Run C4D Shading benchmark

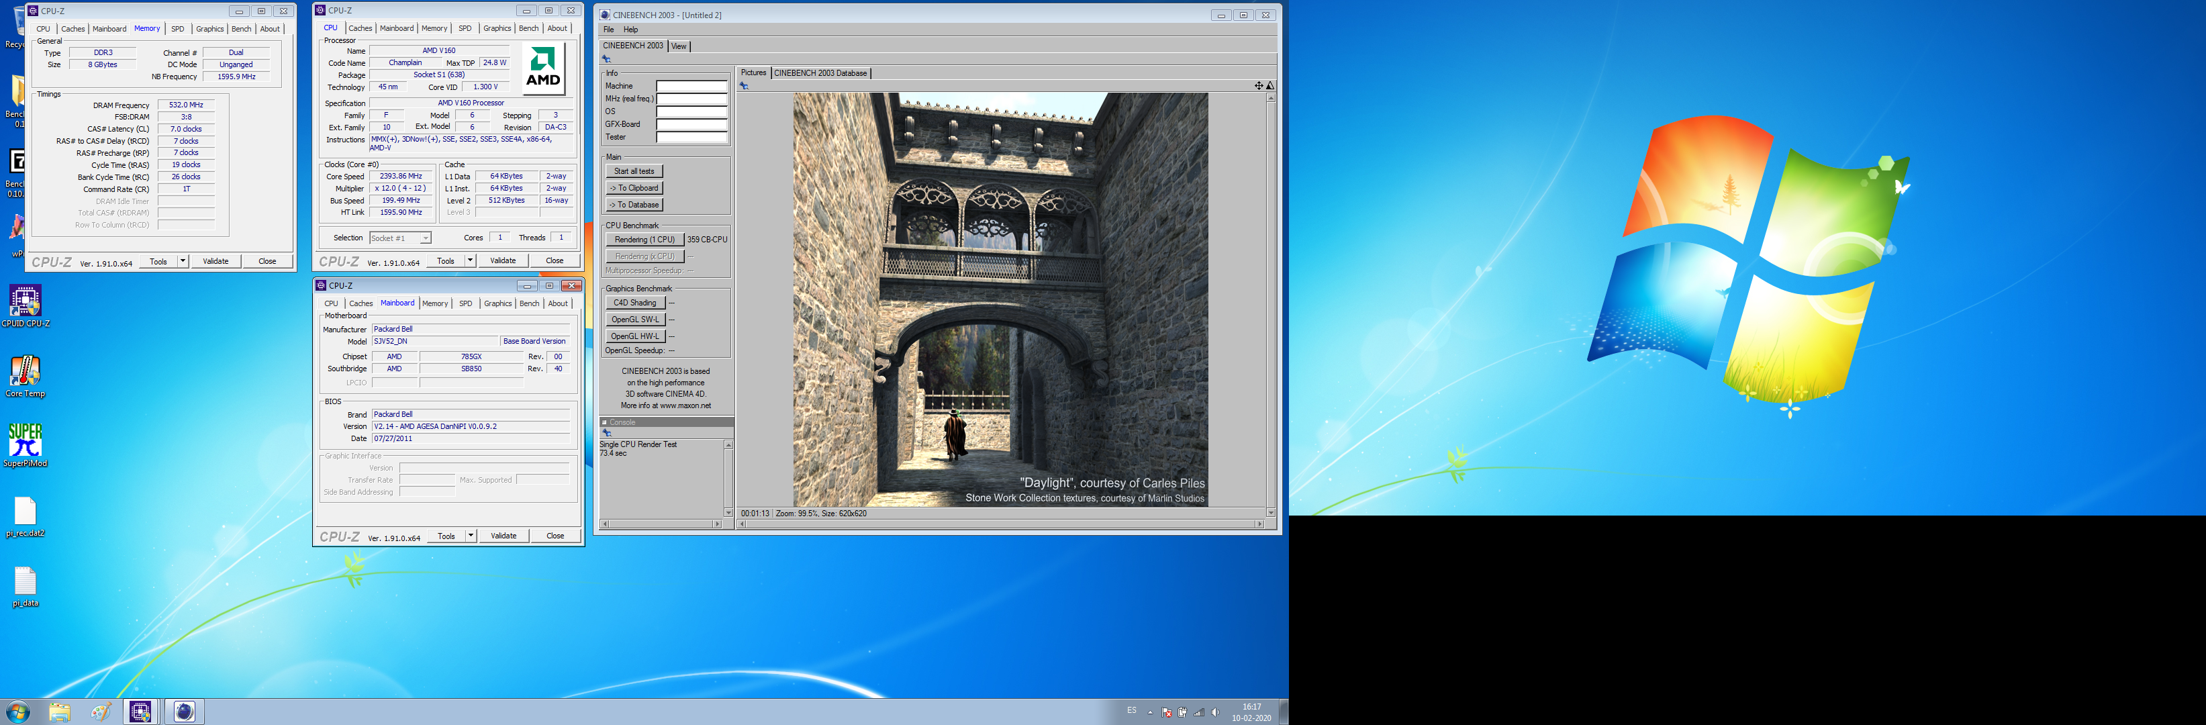click(x=636, y=303)
